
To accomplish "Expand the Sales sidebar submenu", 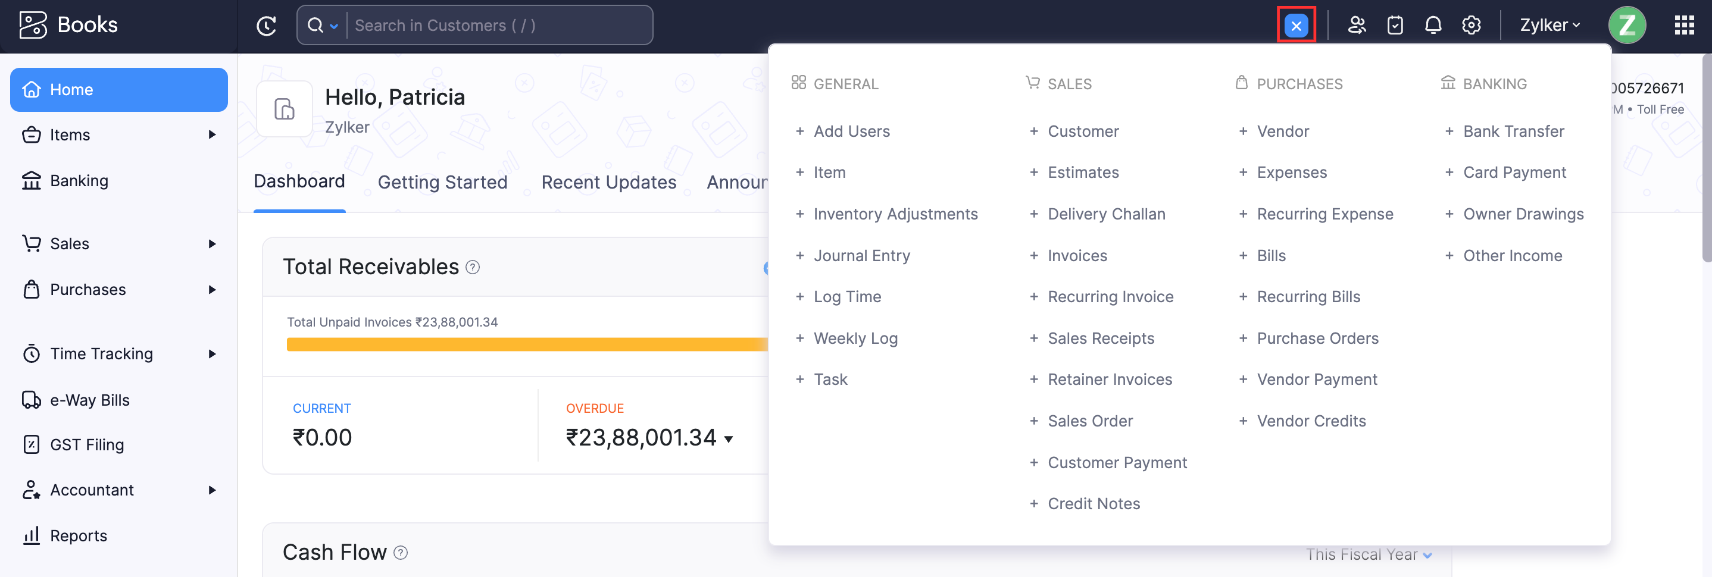I will [212, 244].
